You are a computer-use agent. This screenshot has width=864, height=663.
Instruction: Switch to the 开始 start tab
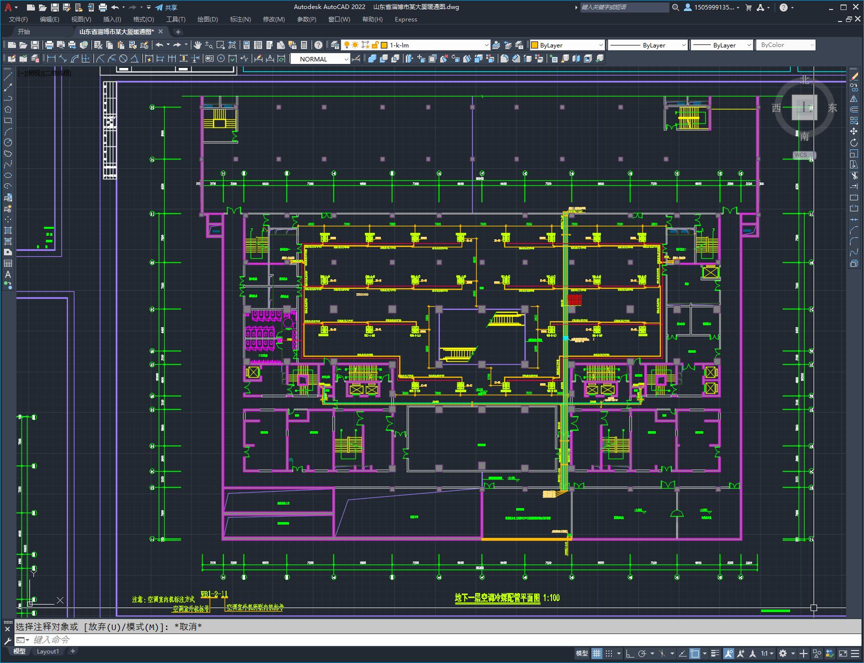(x=24, y=31)
